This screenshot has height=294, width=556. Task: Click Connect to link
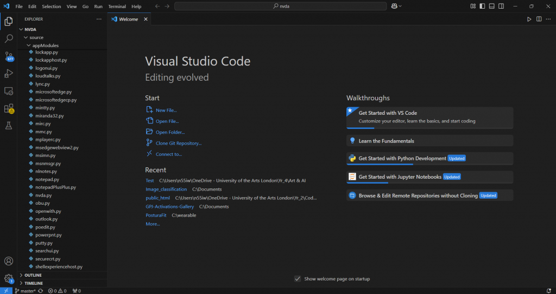pyautogui.click(x=169, y=154)
